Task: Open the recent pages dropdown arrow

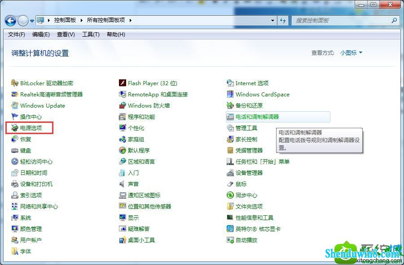Action: tap(32, 21)
